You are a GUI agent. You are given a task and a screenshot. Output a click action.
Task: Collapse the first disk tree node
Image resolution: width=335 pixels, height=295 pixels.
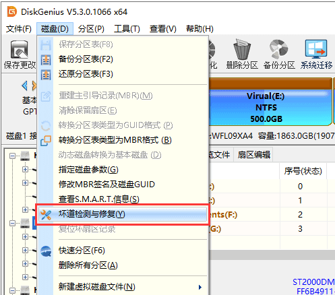12,156
